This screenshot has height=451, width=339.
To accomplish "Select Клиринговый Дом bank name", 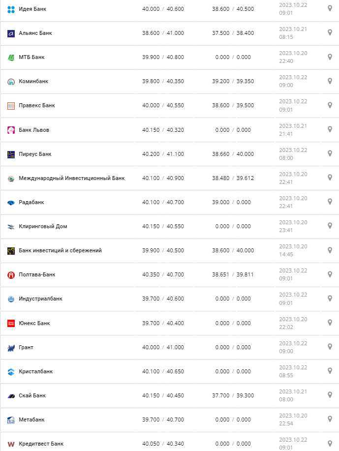I will pos(43,226).
